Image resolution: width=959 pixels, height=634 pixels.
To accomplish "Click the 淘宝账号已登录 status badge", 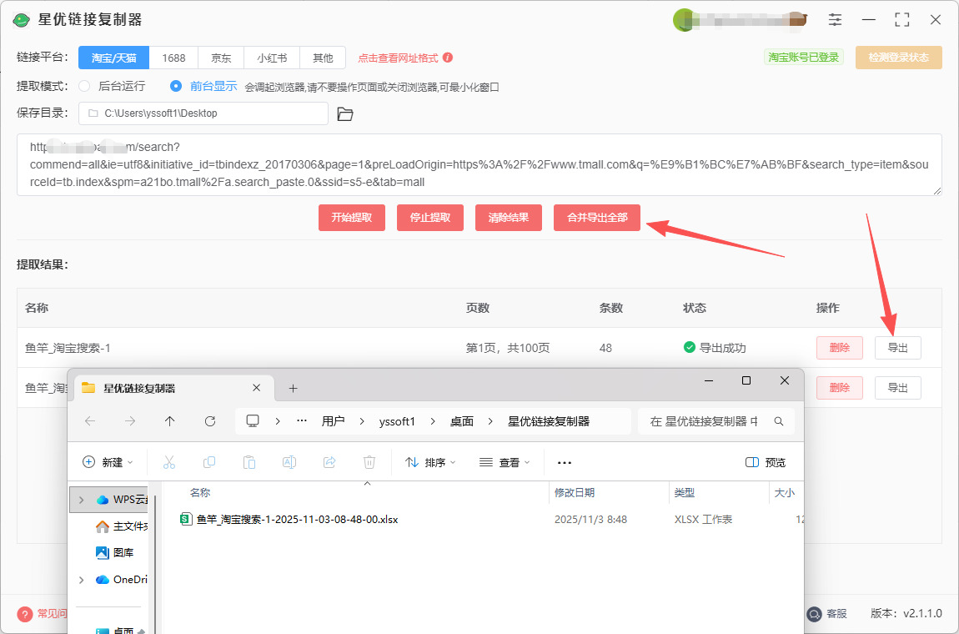I will [804, 57].
